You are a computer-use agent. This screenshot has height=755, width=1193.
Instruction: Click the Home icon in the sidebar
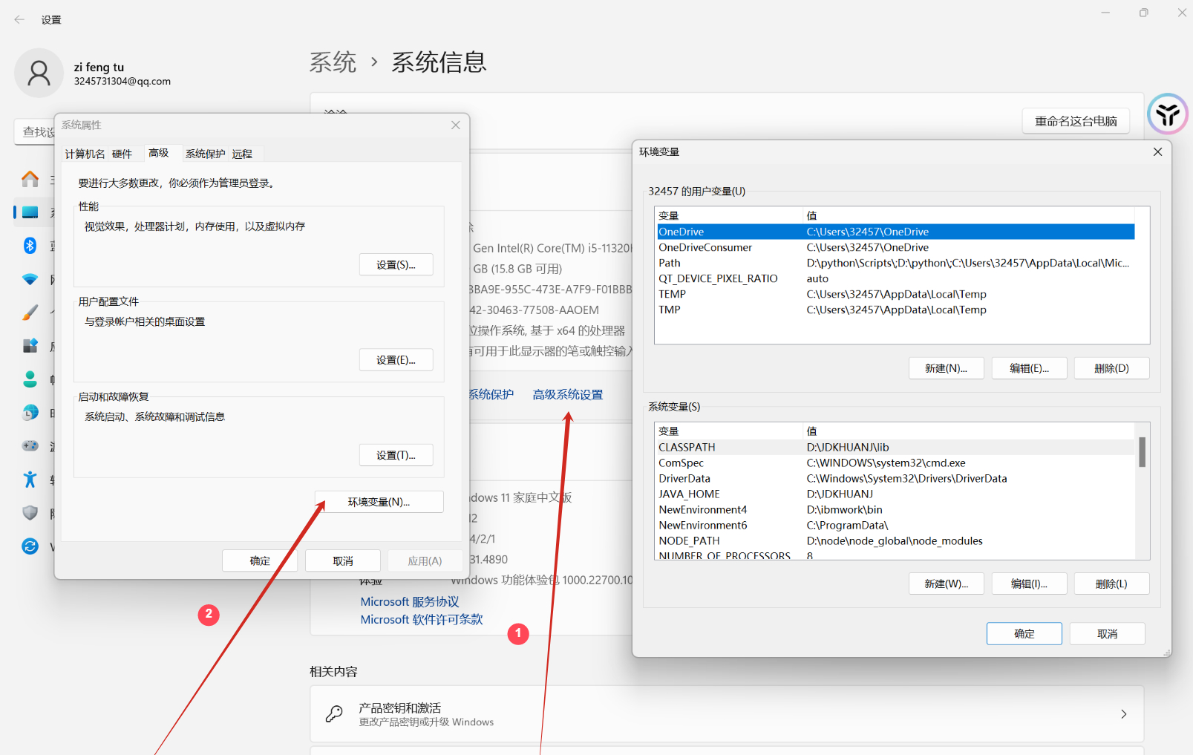point(30,179)
